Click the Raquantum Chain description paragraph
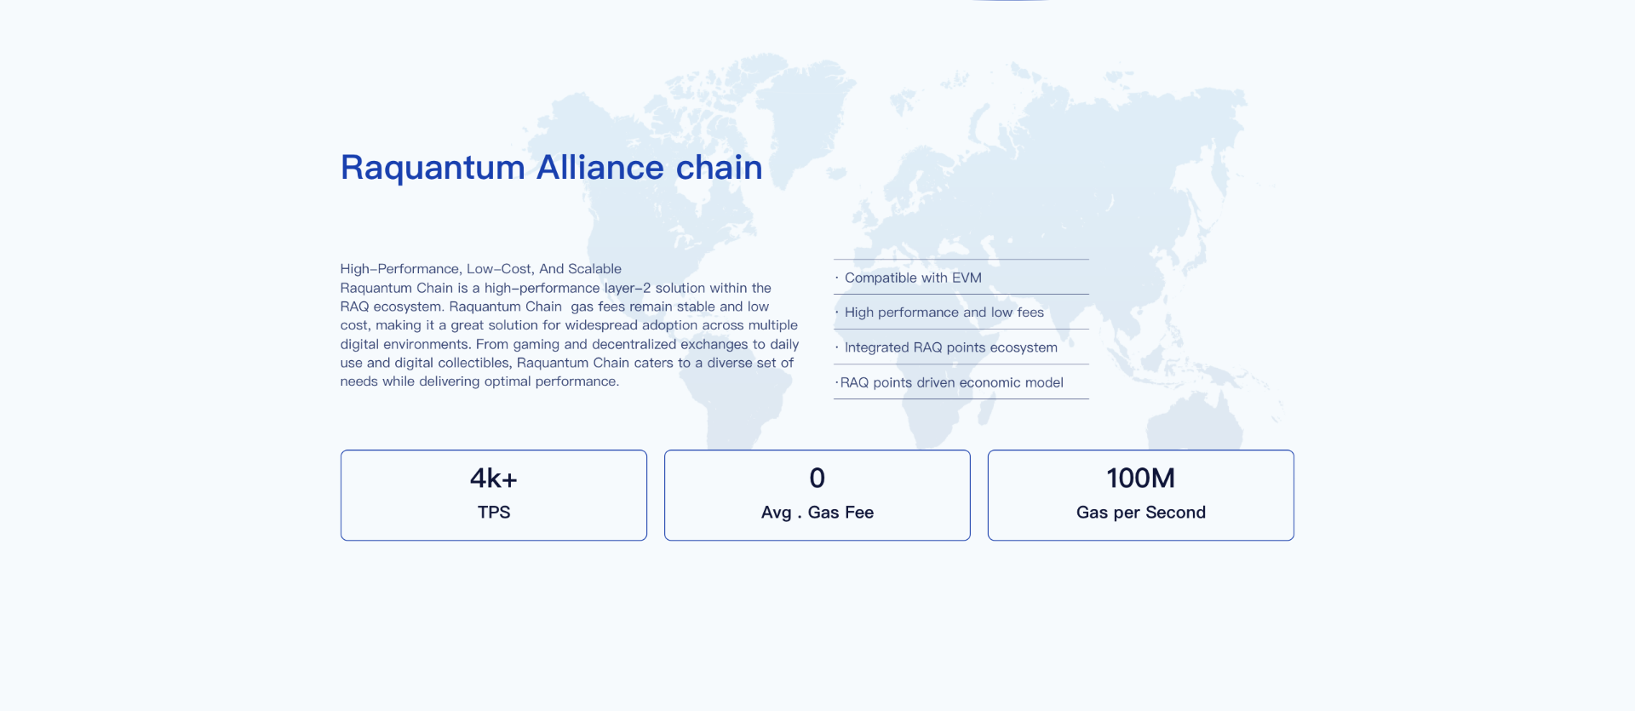The width and height of the screenshot is (1635, 711). [x=570, y=335]
